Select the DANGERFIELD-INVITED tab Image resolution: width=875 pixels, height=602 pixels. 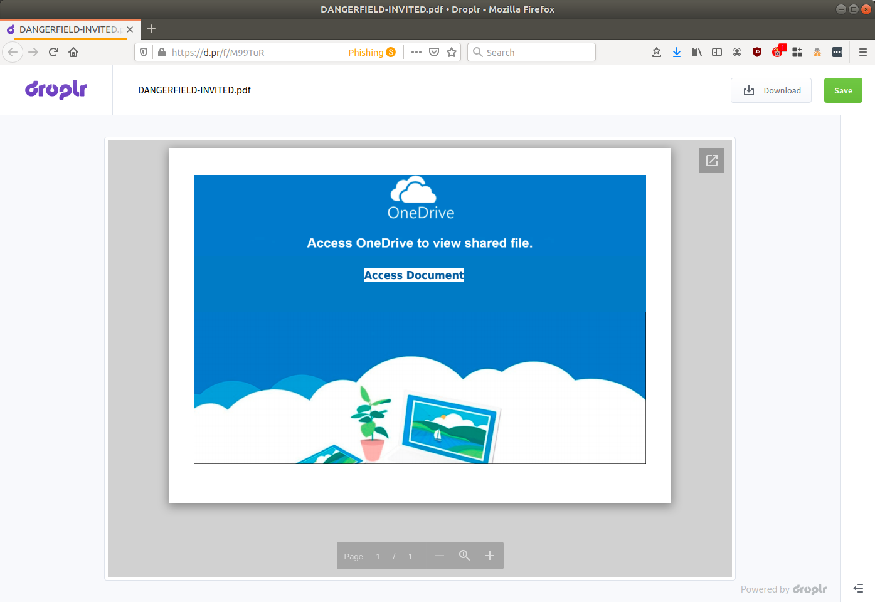pyautogui.click(x=70, y=29)
